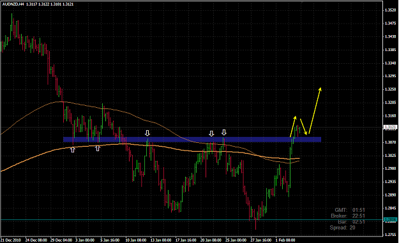Click the 1 Feb 08:00 date label

285,240
